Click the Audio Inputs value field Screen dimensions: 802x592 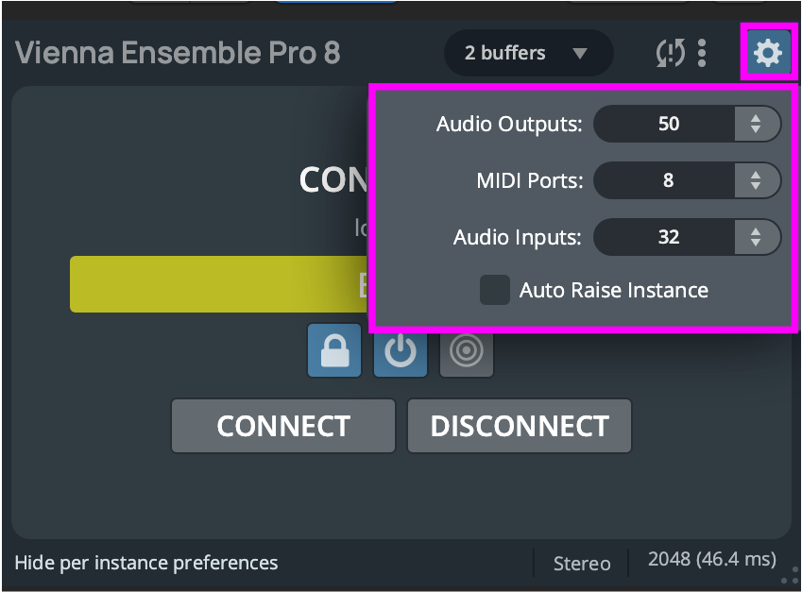coord(667,237)
